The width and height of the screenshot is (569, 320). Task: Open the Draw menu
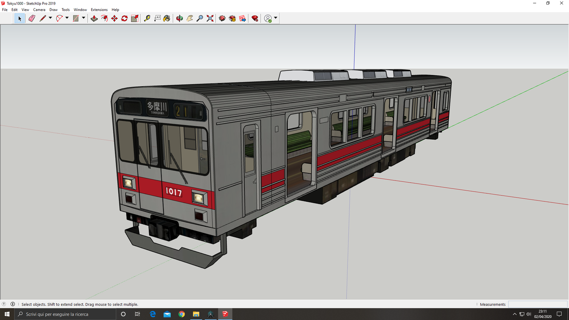point(53,10)
